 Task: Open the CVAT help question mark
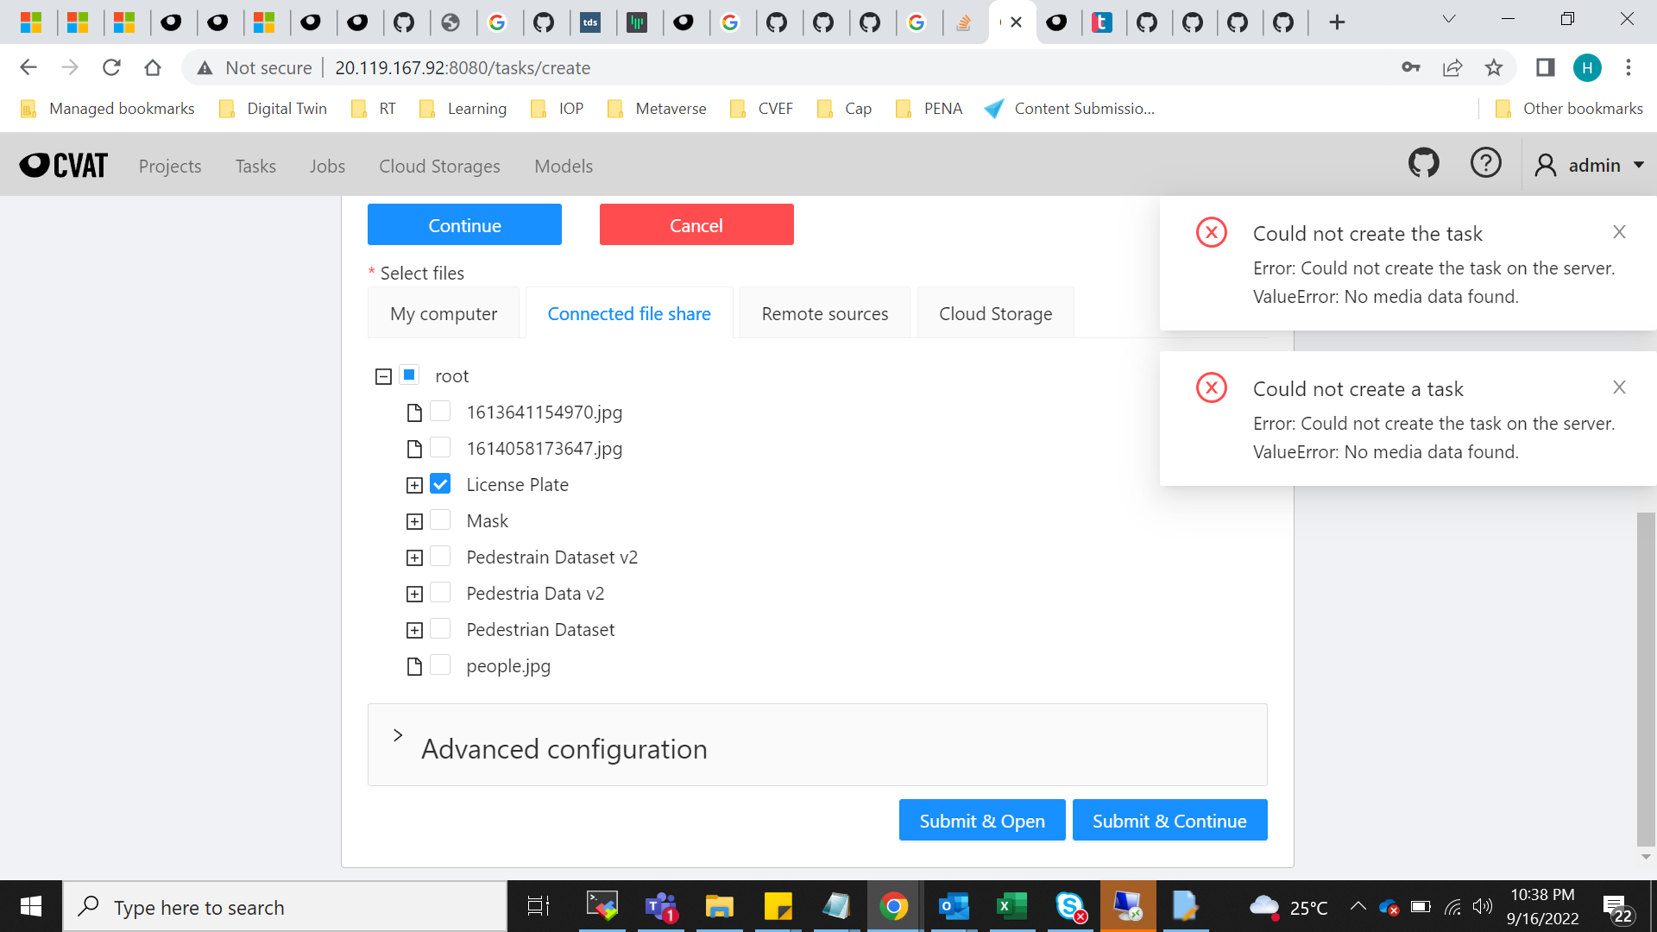tap(1486, 162)
